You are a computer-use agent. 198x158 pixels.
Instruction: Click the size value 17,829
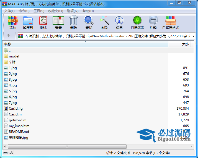point(184,114)
